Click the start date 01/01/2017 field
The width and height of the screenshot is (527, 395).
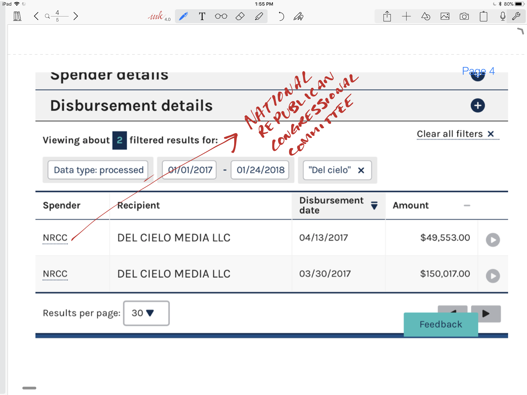point(190,170)
